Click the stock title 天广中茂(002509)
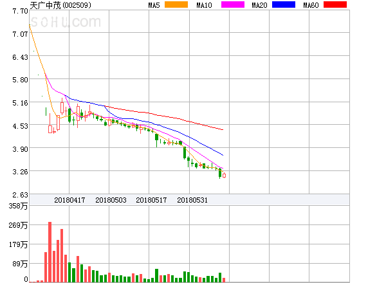The image size is (386, 283). (x=60, y=5)
